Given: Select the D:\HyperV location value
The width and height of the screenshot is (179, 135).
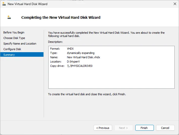Looking at the screenshot, I should pos(73,62).
